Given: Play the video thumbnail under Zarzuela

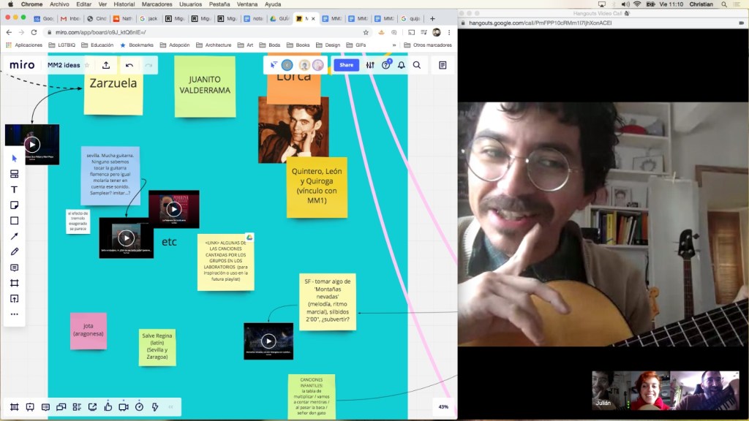Looking at the screenshot, I should click(x=32, y=144).
